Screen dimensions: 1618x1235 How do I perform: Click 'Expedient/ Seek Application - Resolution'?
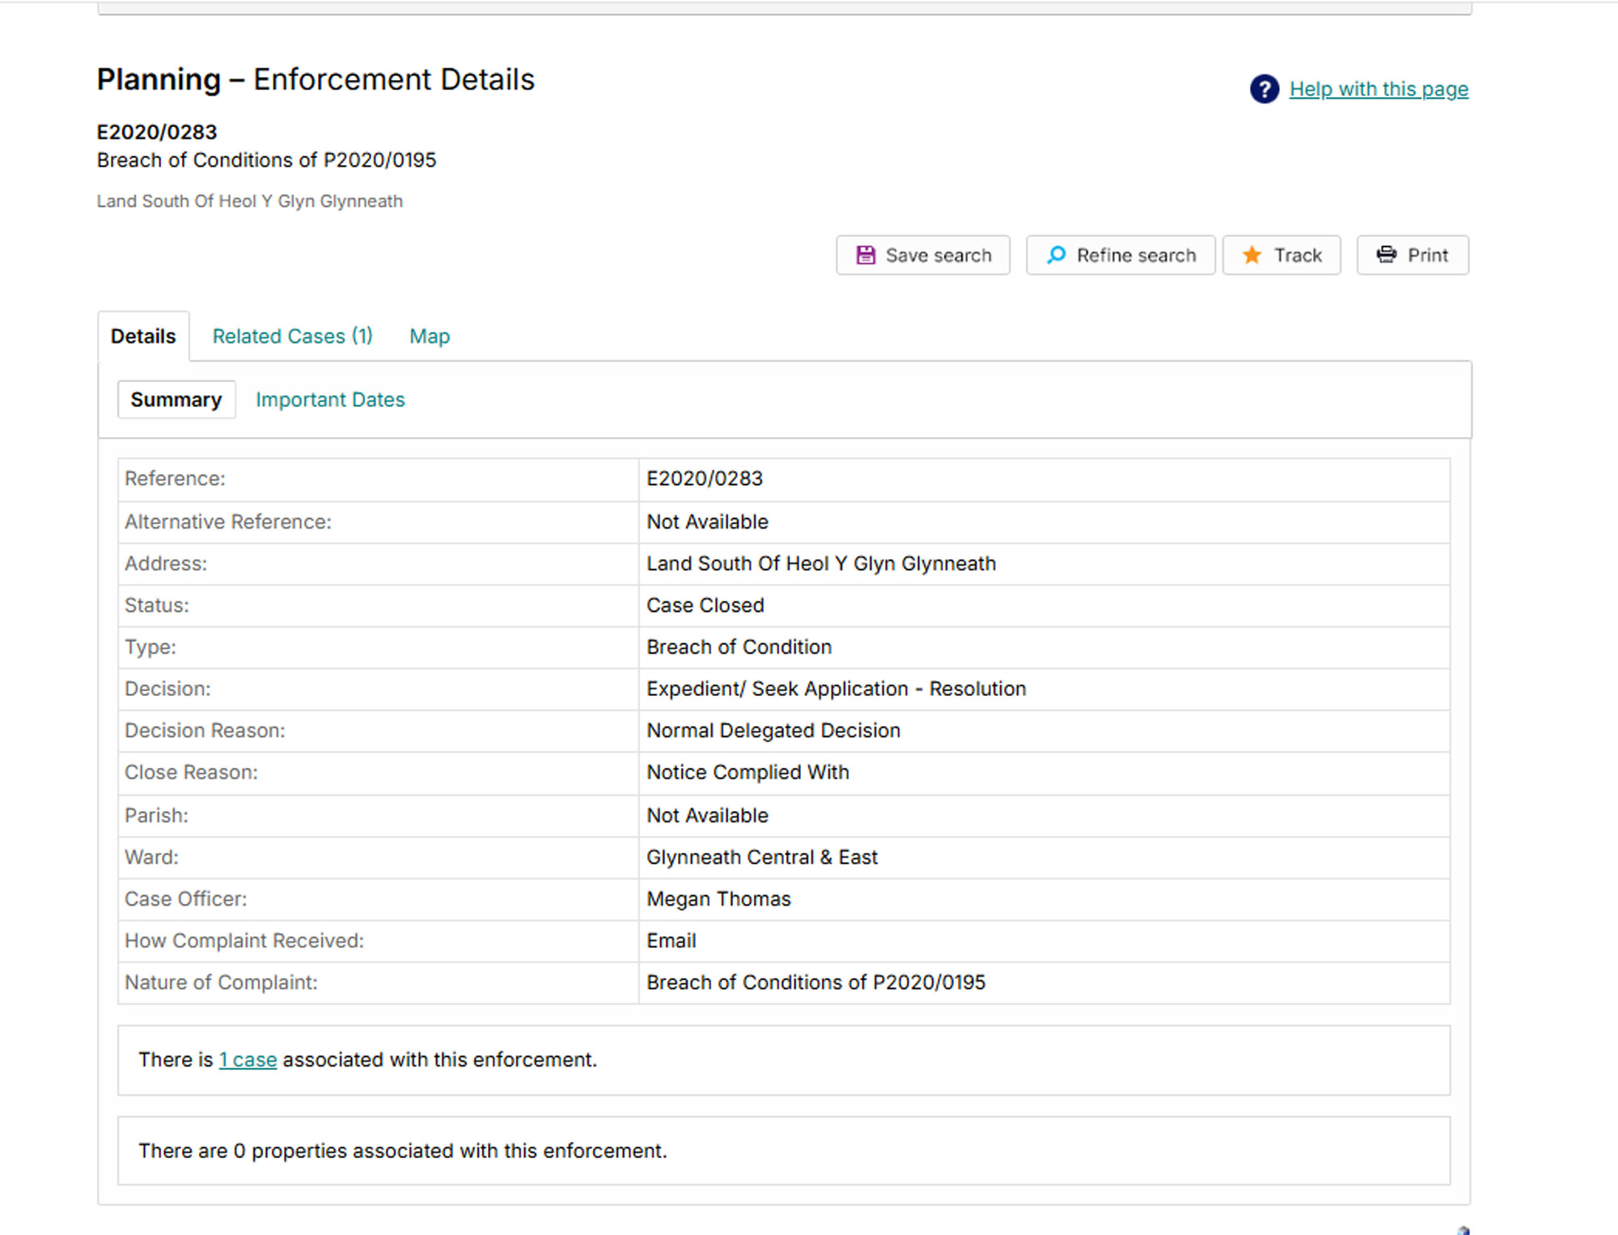coord(836,689)
